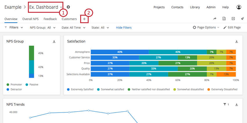247x123 pixels.
Task: Click Selections Available 13% orange bar
Action: point(226,74)
